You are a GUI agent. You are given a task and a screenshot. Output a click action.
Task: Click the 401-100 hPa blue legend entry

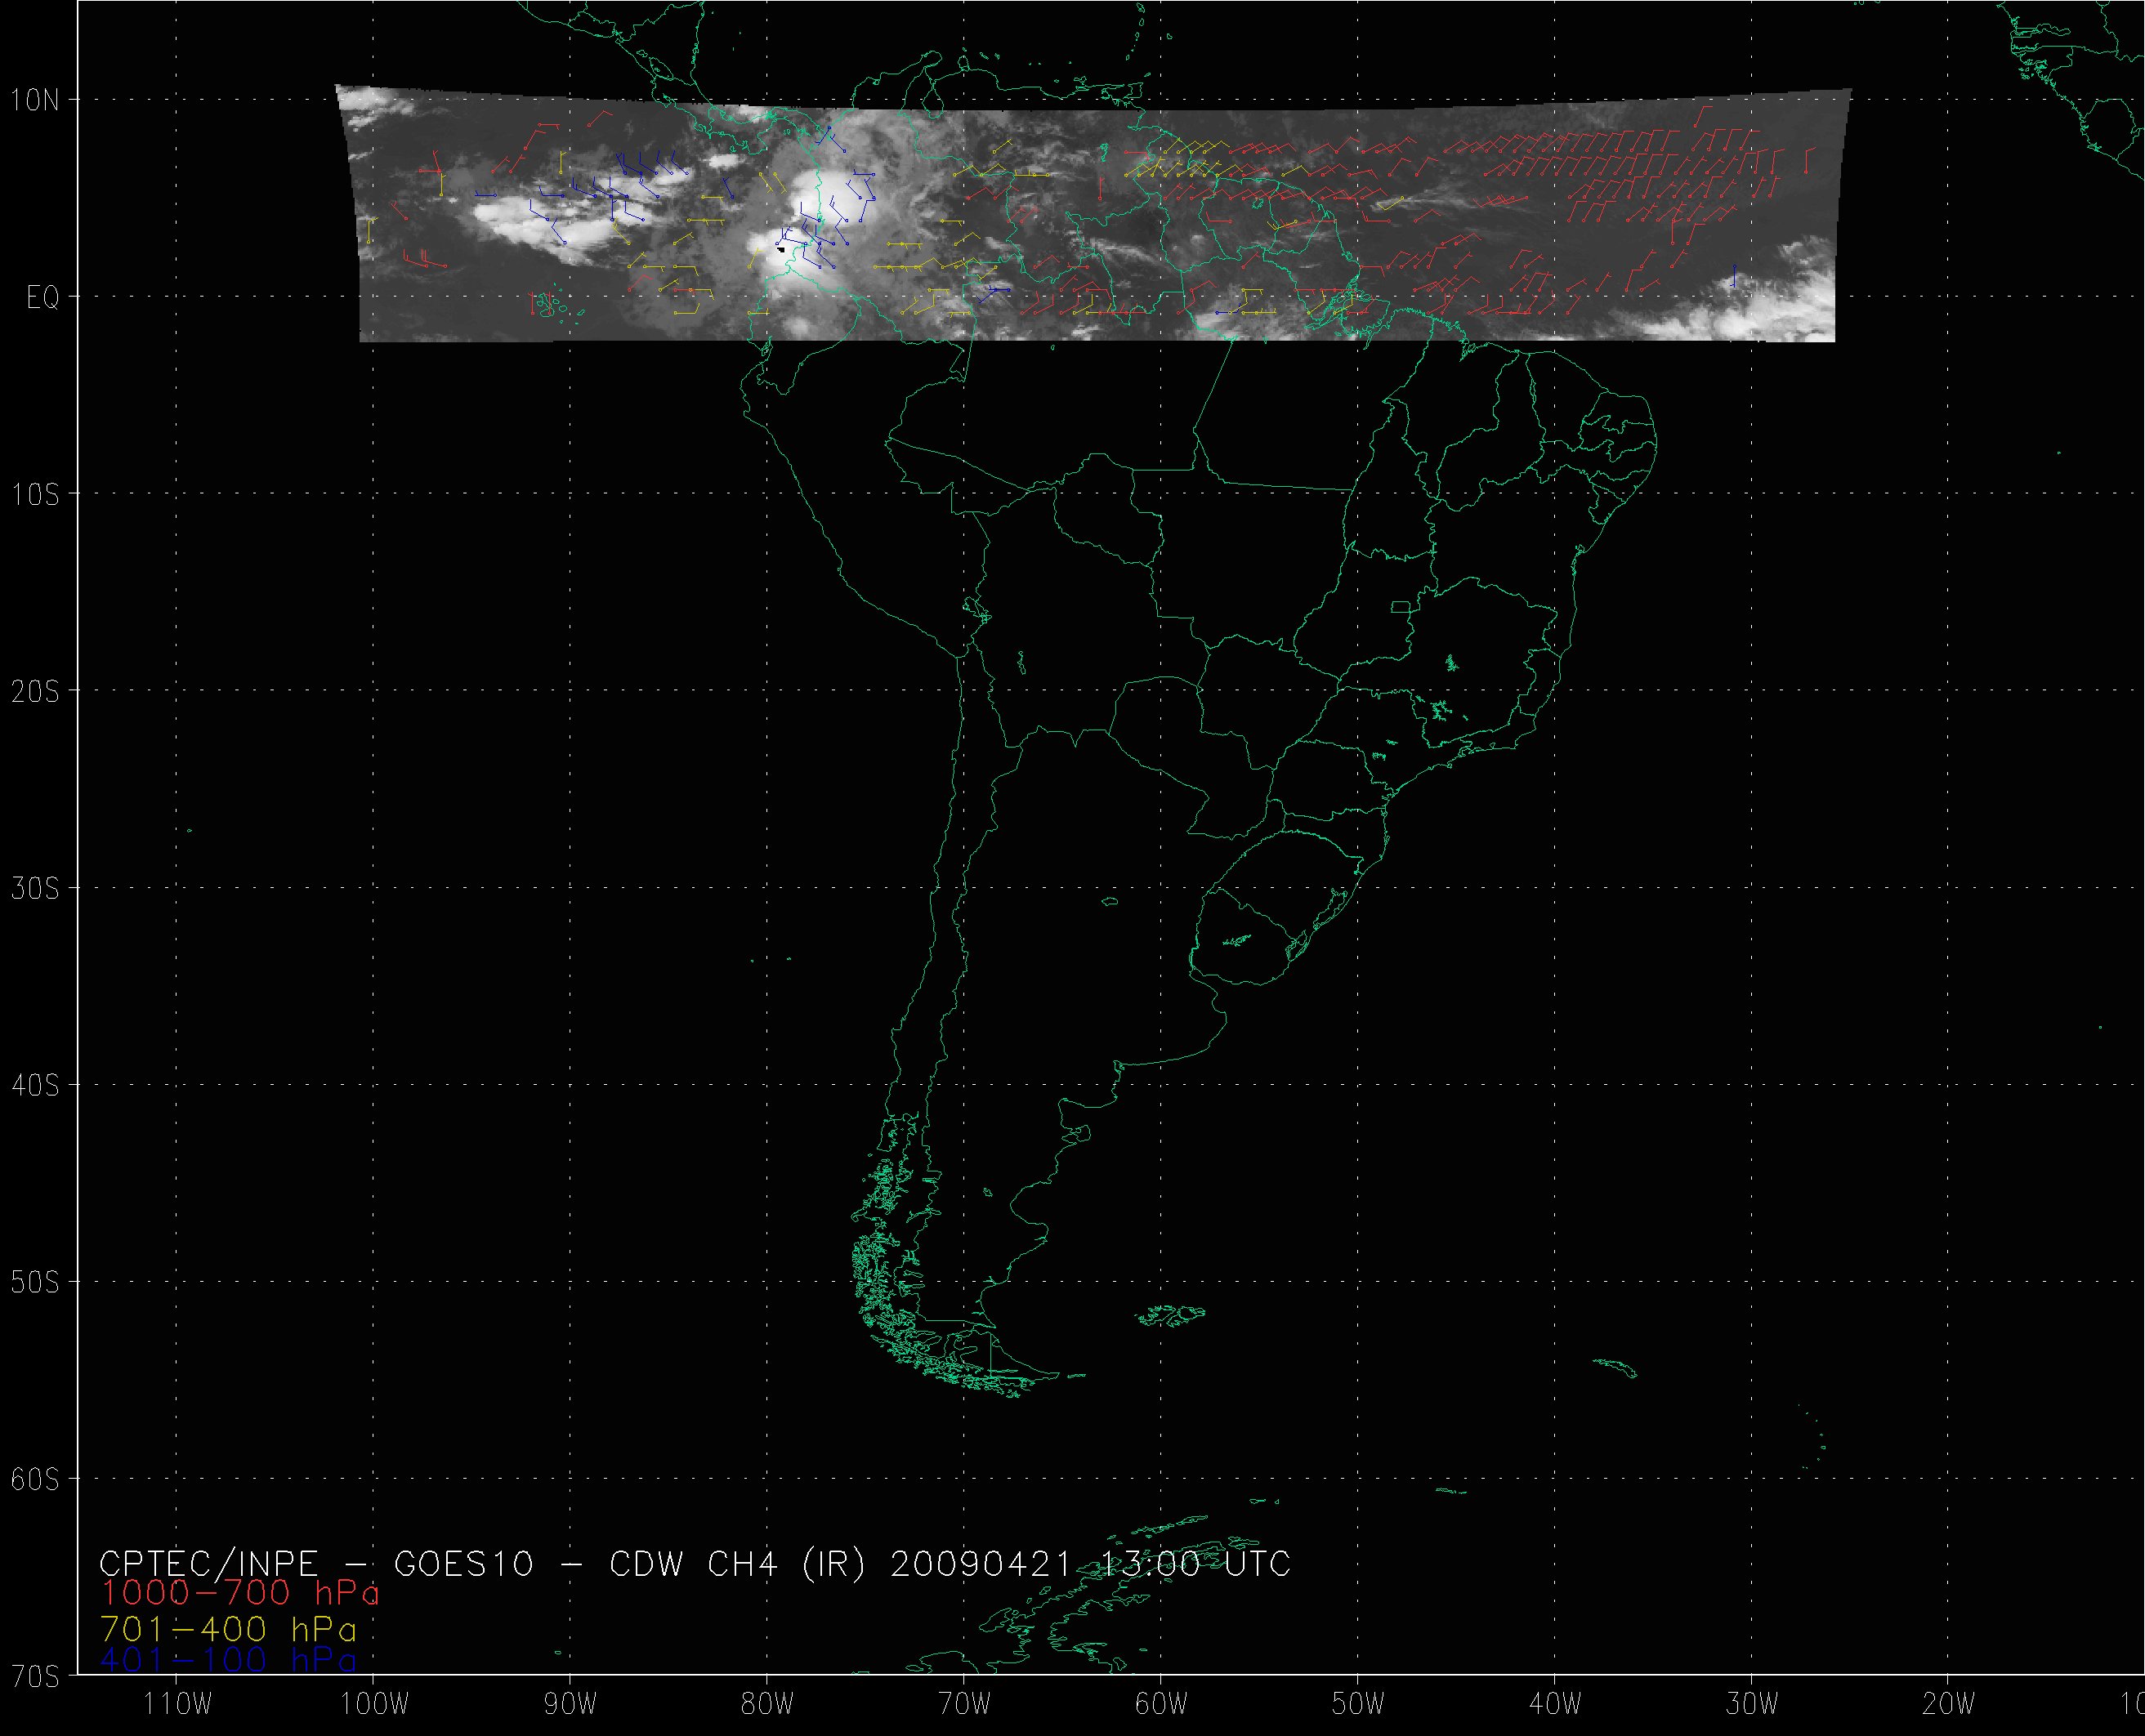[x=228, y=1660]
